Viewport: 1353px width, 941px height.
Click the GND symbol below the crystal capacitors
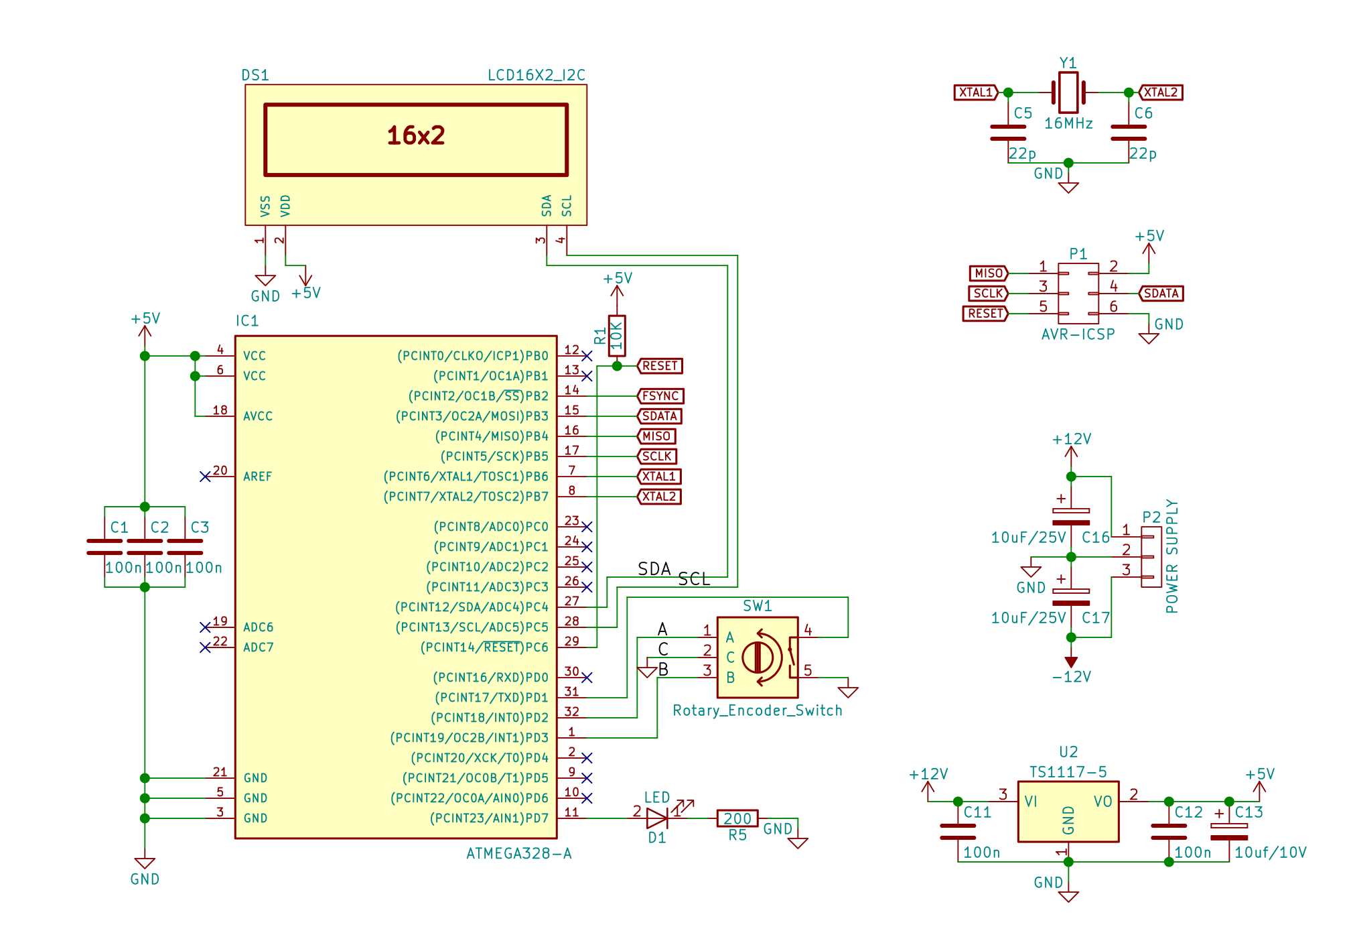(x=1068, y=188)
